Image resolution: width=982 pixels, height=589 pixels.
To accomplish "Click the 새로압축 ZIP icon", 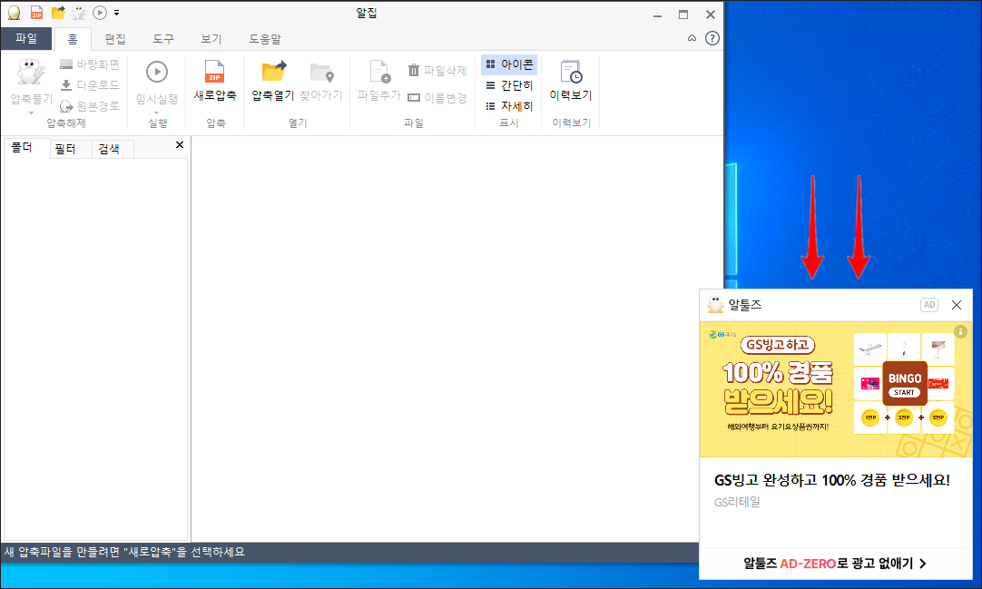I will 214,72.
